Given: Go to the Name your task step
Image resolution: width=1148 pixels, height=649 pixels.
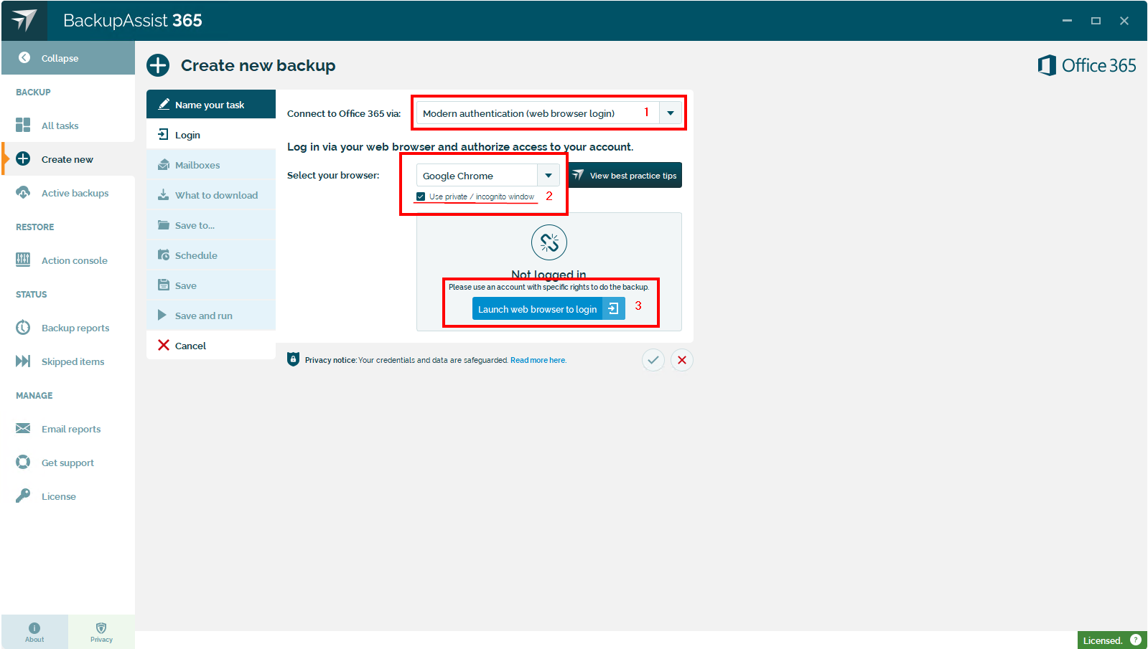Looking at the screenshot, I should tap(211, 104).
